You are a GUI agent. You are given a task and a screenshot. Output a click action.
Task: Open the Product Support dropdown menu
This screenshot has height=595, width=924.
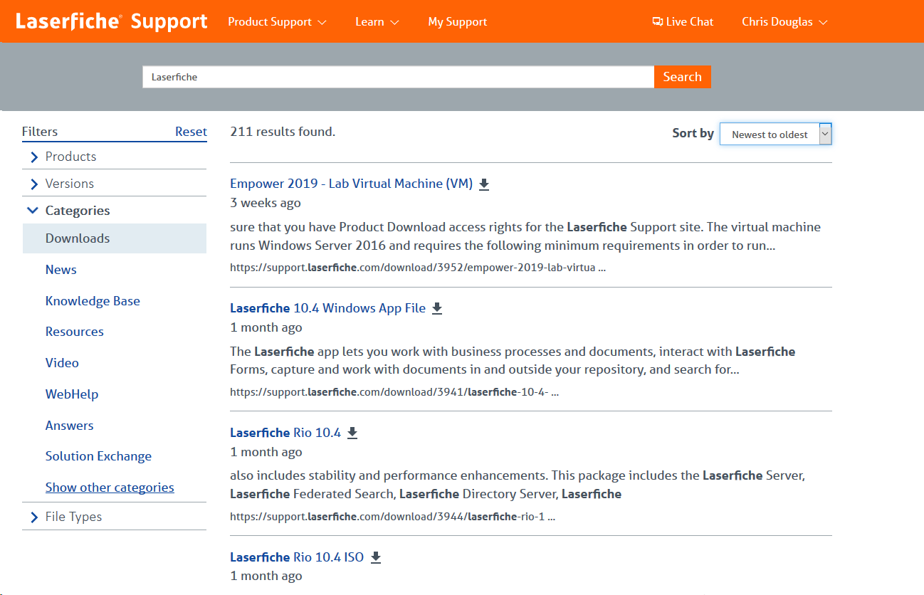pos(277,21)
